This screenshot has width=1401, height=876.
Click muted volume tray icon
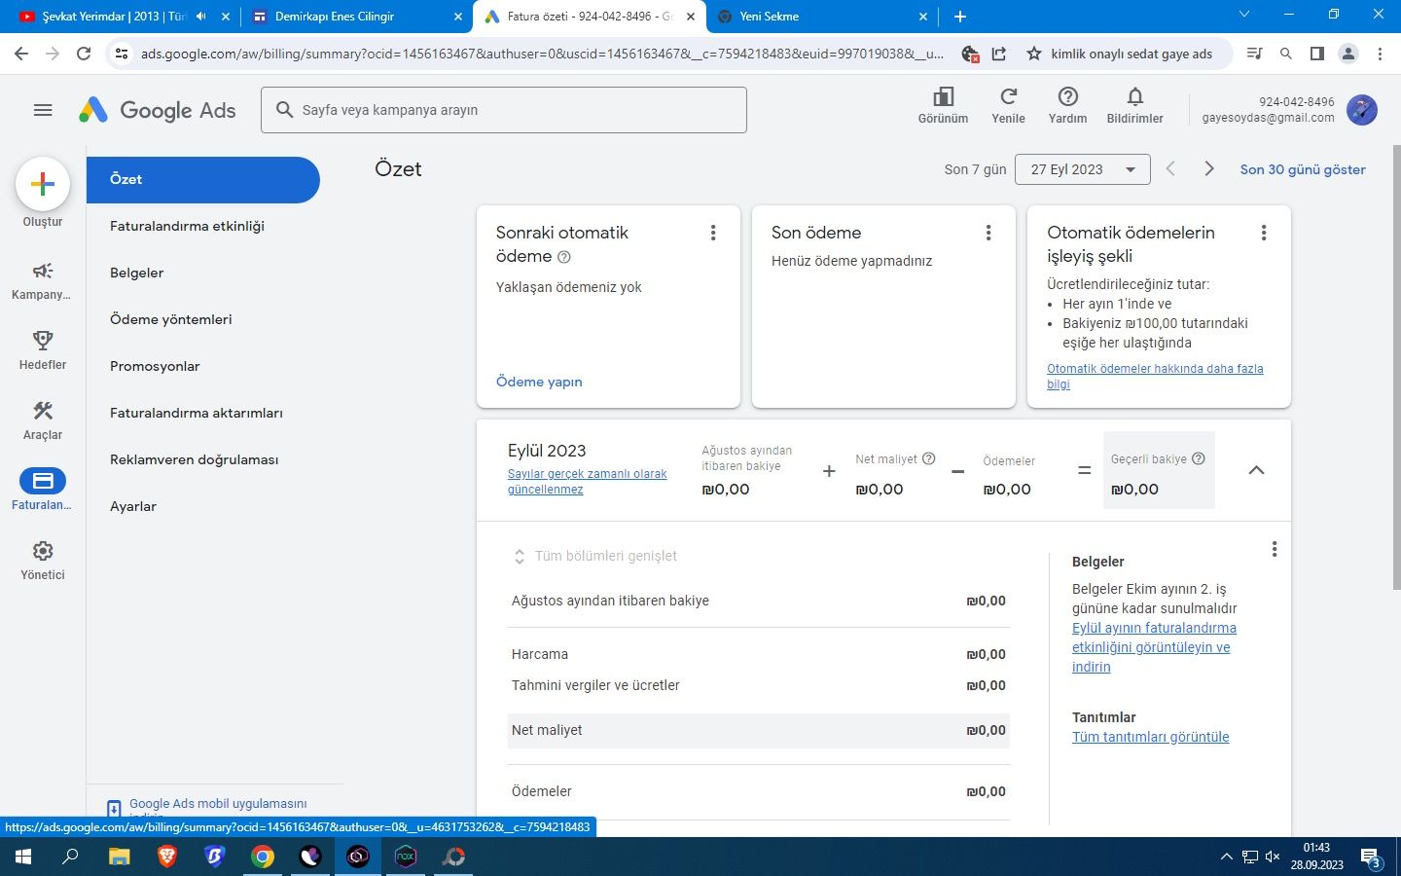(1273, 858)
